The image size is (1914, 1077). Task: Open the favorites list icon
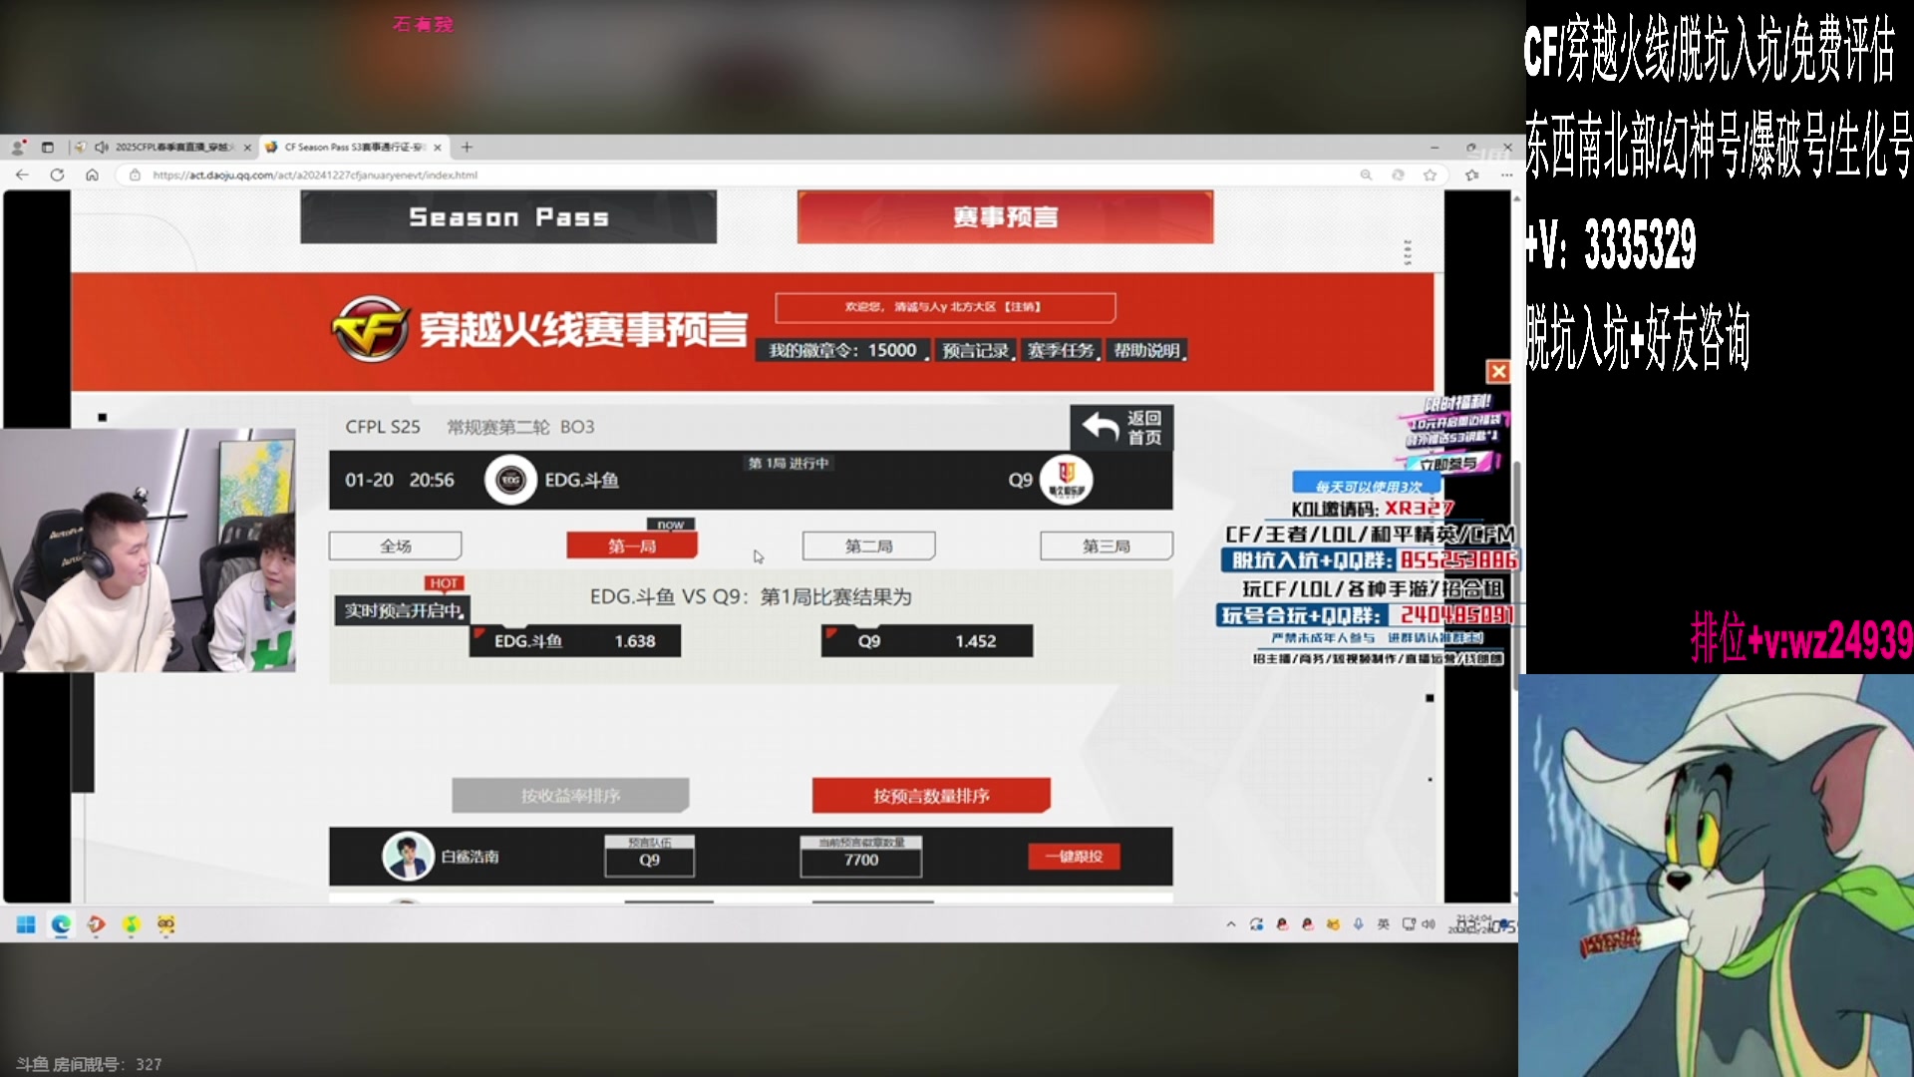tap(1472, 175)
